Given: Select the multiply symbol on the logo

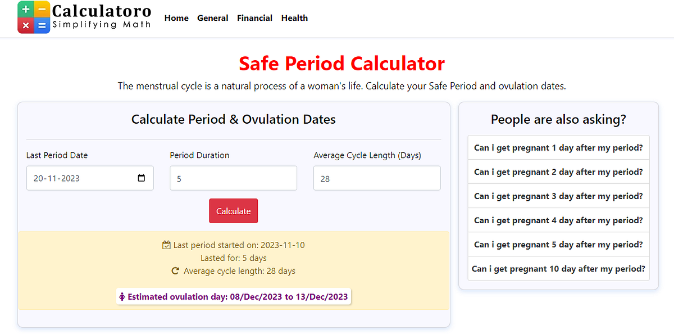Looking at the screenshot, I should [26, 25].
